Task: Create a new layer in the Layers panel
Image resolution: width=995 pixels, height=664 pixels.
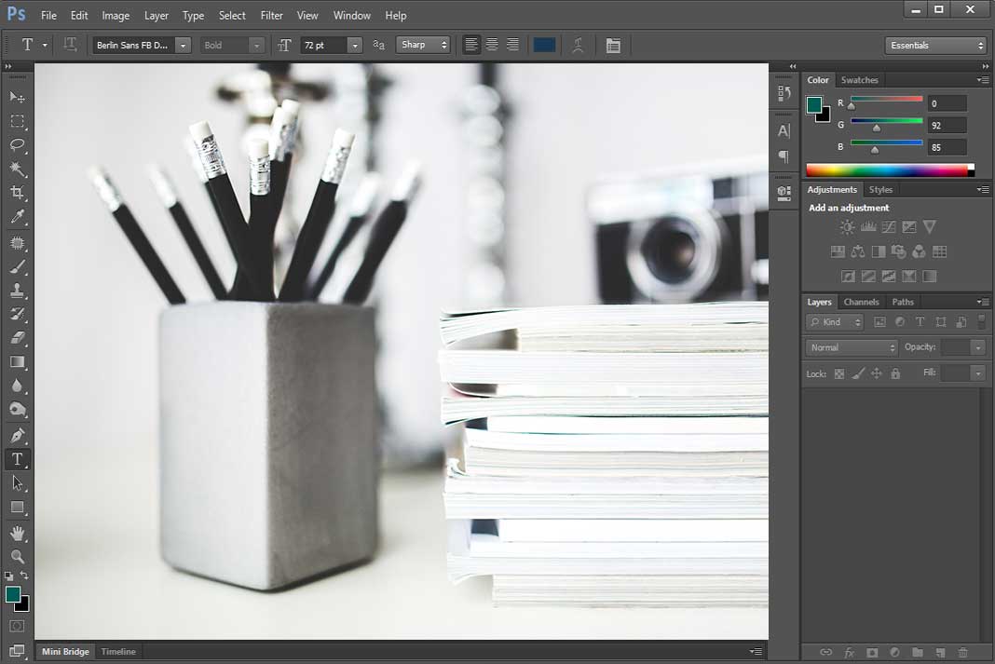Action: tap(940, 652)
